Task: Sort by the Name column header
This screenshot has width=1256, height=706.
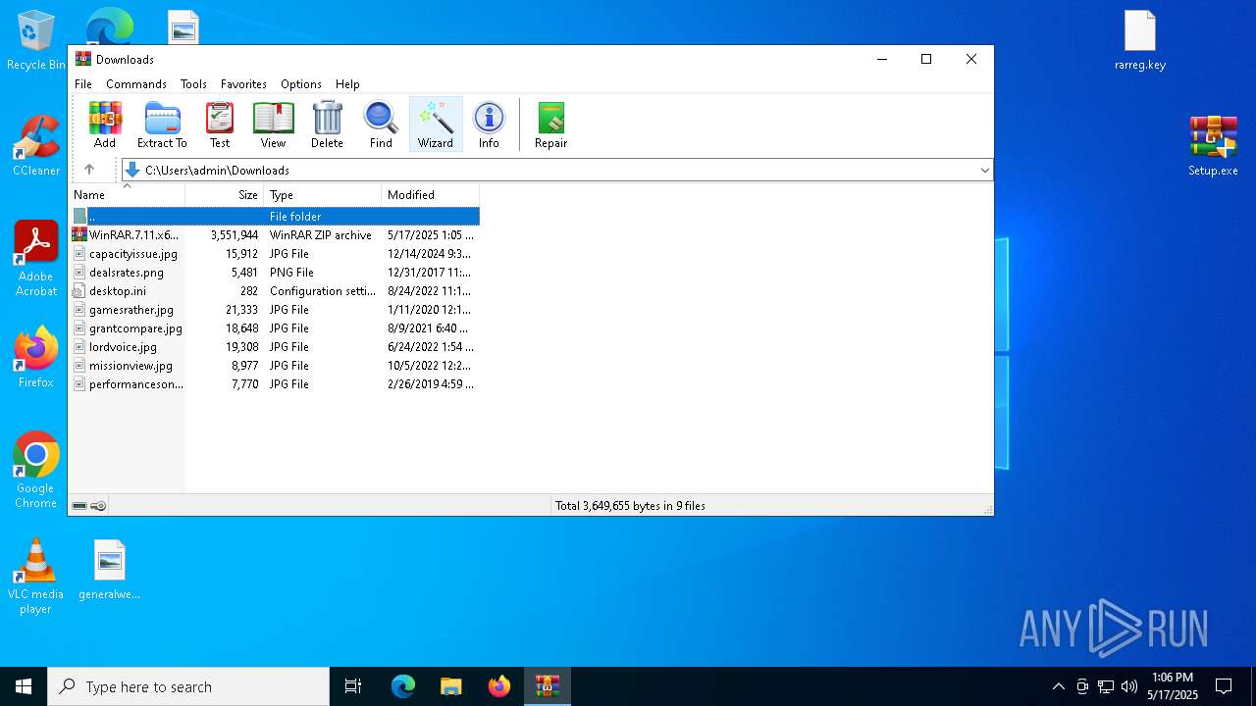Action: (x=127, y=195)
